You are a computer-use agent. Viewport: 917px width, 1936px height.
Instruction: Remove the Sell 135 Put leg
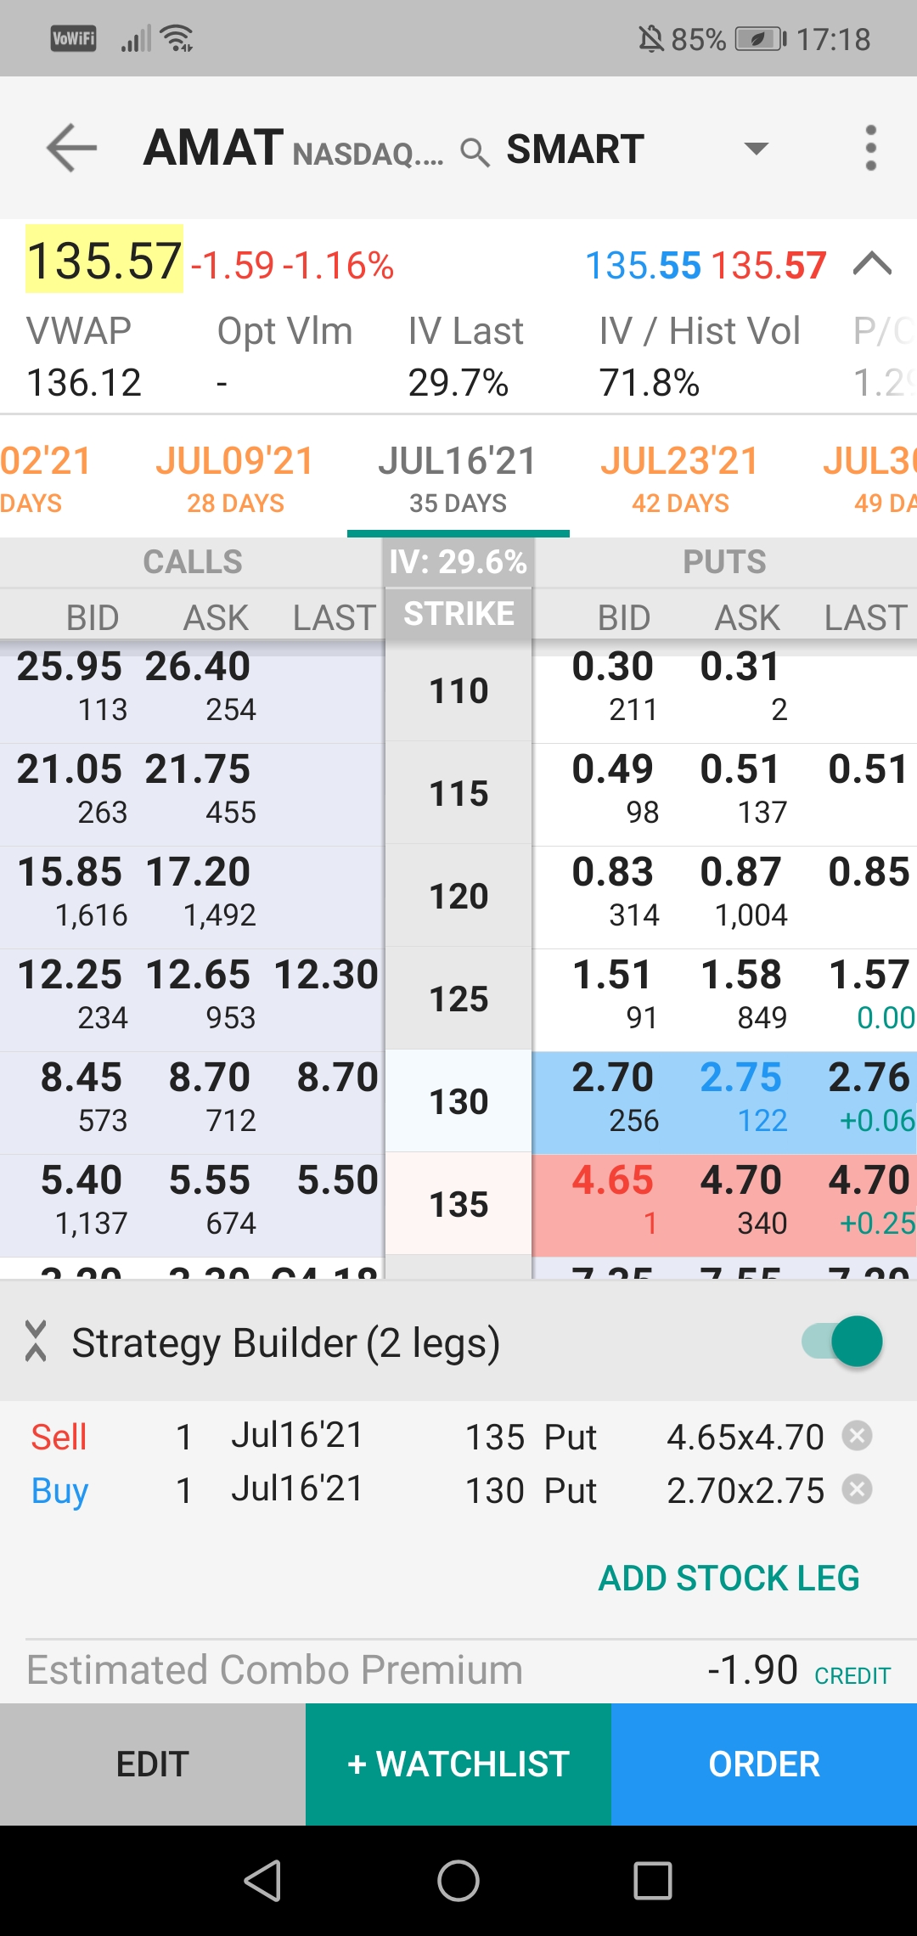[857, 1436]
